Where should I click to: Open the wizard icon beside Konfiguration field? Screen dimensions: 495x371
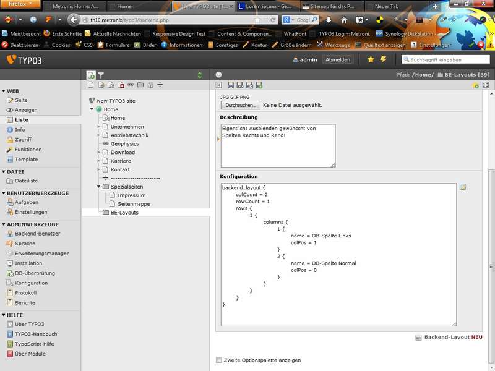tap(463, 187)
